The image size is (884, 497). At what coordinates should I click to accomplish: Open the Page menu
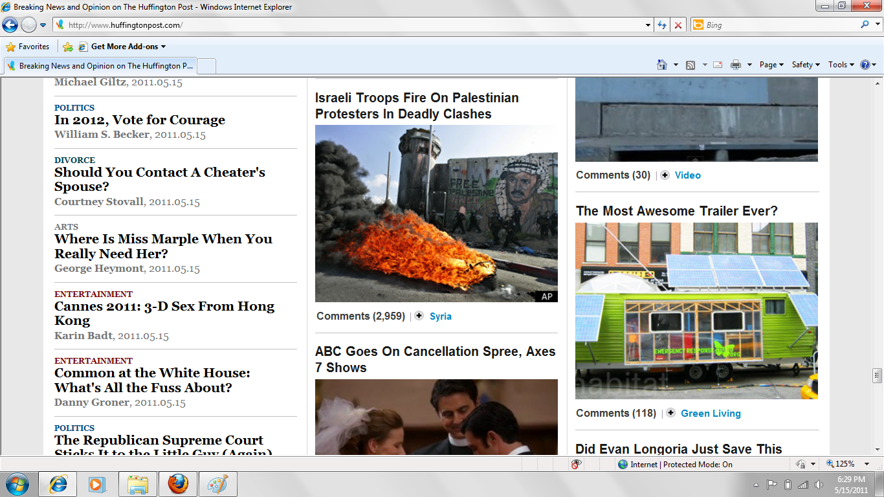coord(771,65)
